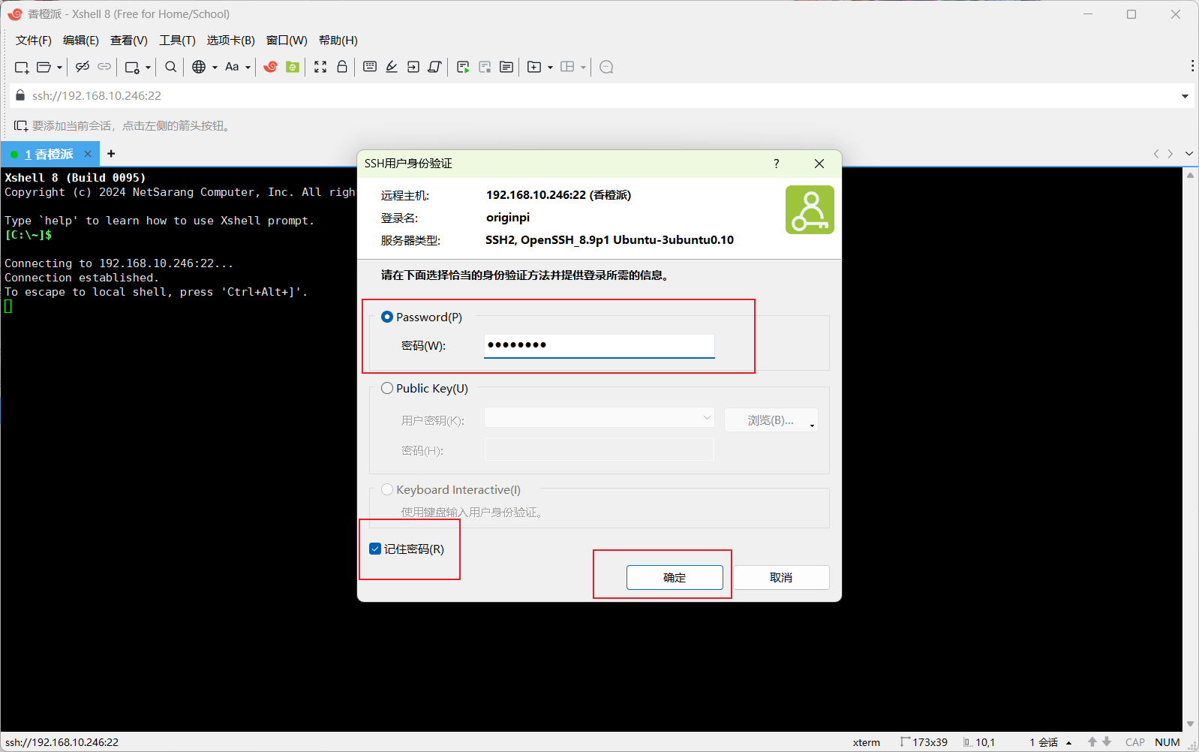Image resolution: width=1199 pixels, height=752 pixels.
Task: Click the open session folder icon
Action: click(x=44, y=67)
